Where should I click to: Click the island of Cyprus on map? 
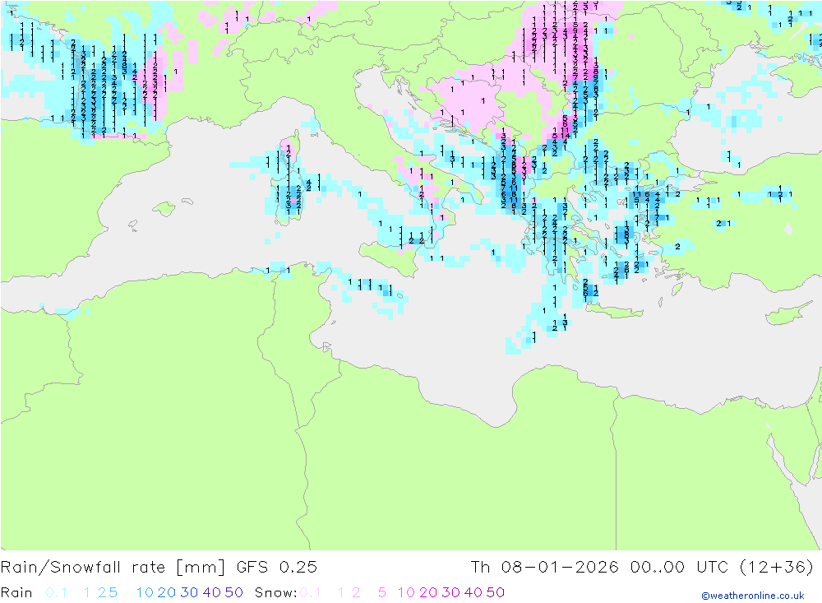click(x=787, y=313)
